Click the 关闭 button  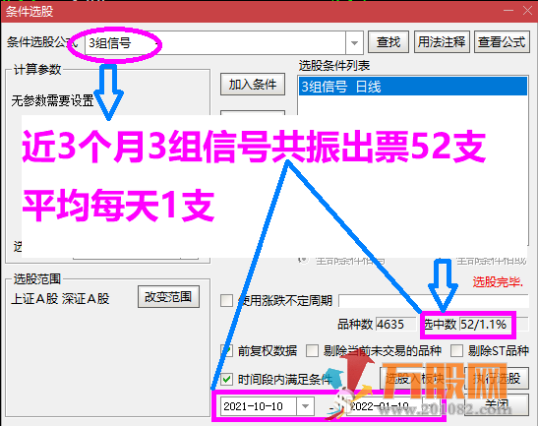[497, 404]
